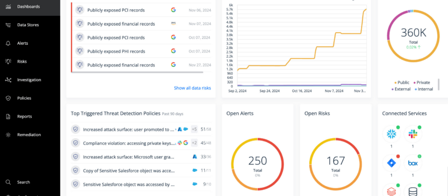Open the Risks sidebar section
Viewport: 448px width, 196px height.
pos(30,62)
